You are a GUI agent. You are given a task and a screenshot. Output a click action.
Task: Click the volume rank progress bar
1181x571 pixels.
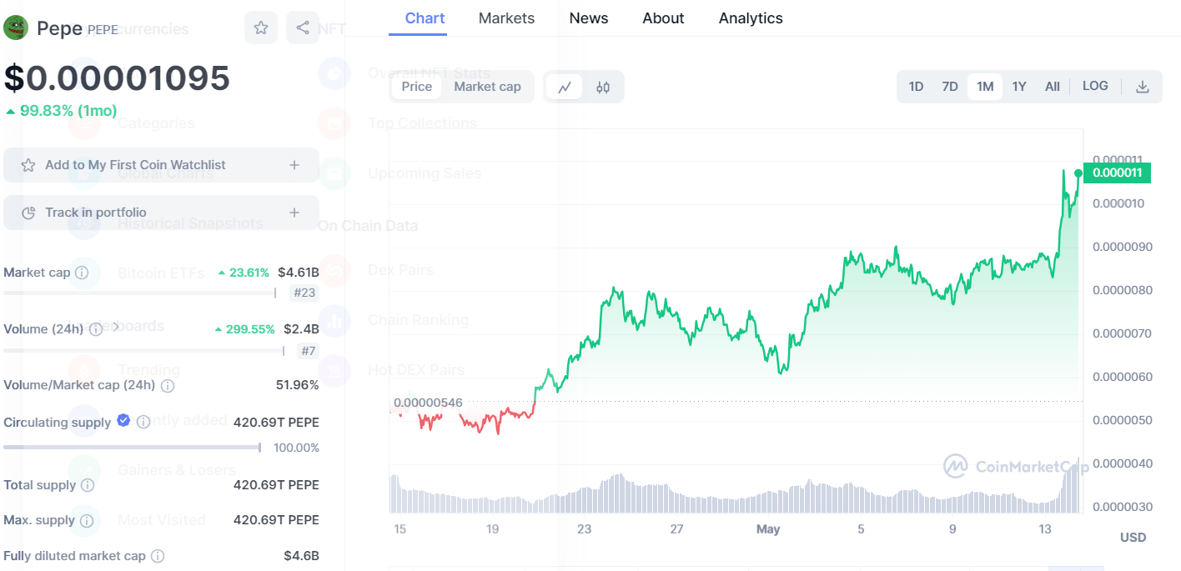click(144, 351)
